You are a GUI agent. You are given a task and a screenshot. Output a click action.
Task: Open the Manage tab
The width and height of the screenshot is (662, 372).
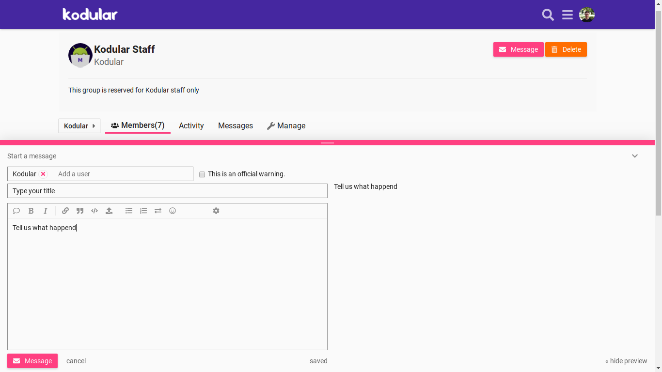286,126
